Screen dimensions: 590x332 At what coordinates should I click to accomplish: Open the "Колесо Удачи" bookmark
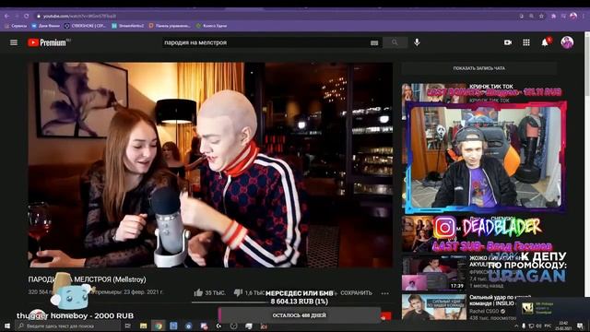[211, 26]
